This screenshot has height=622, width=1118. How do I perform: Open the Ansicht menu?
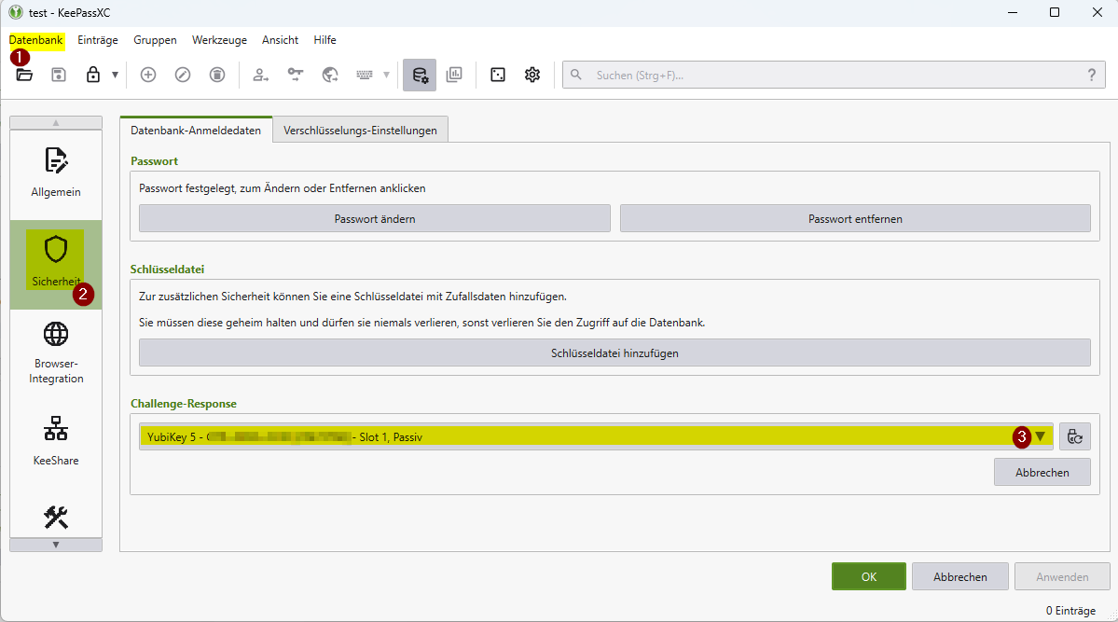(x=281, y=40)
